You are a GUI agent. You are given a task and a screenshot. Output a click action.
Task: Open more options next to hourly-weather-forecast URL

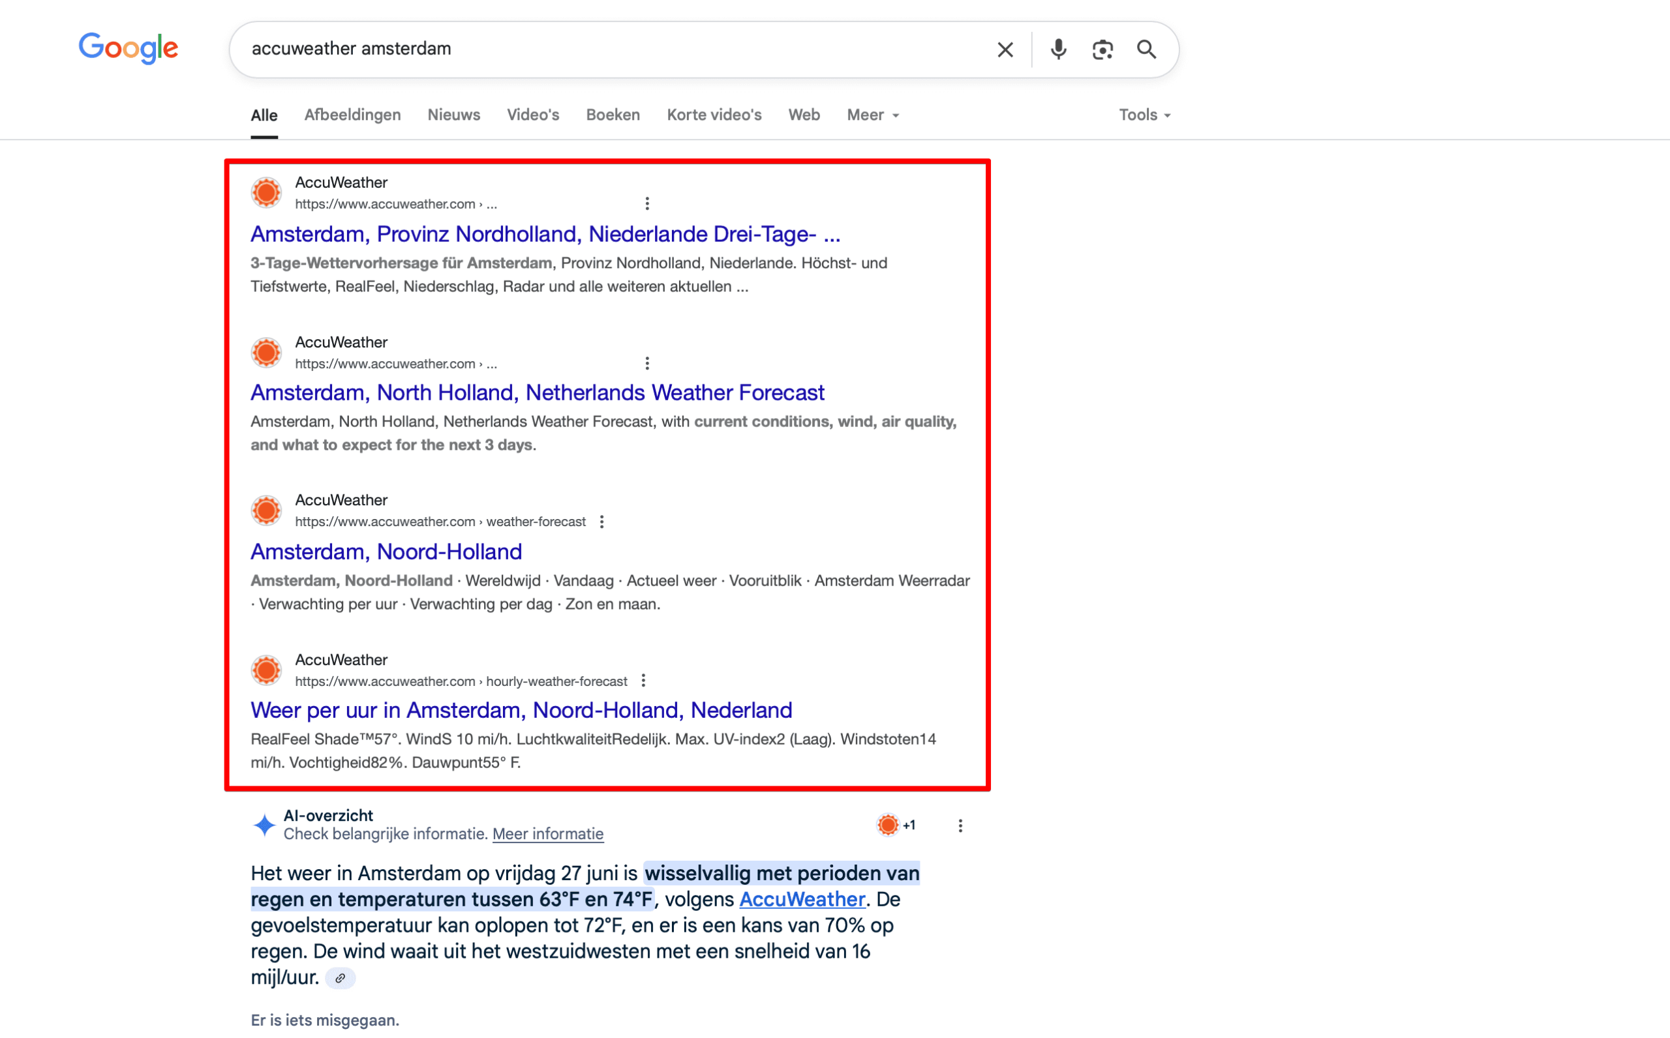pos(643,681)
